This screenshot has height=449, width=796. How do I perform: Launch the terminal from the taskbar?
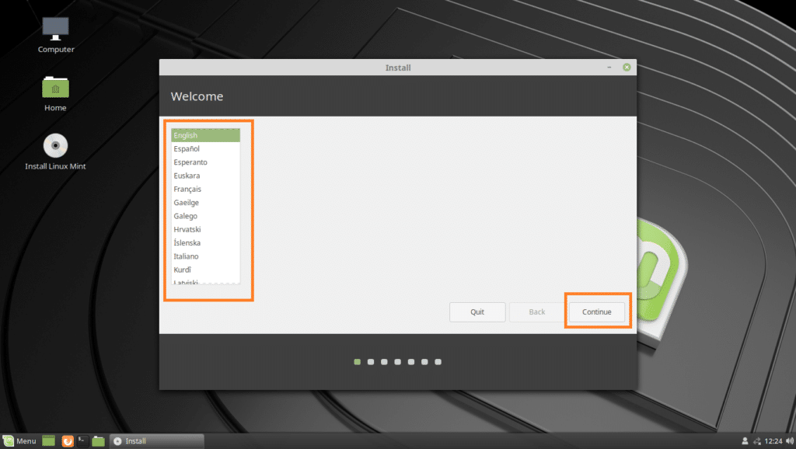[x=82, y=440]
